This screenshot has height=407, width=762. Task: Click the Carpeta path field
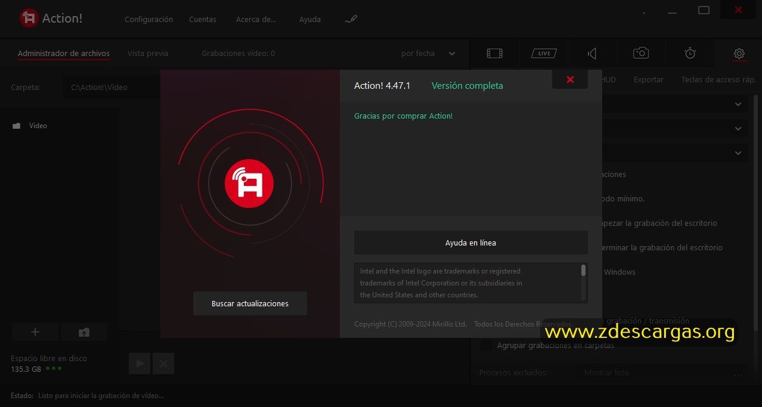112,87
